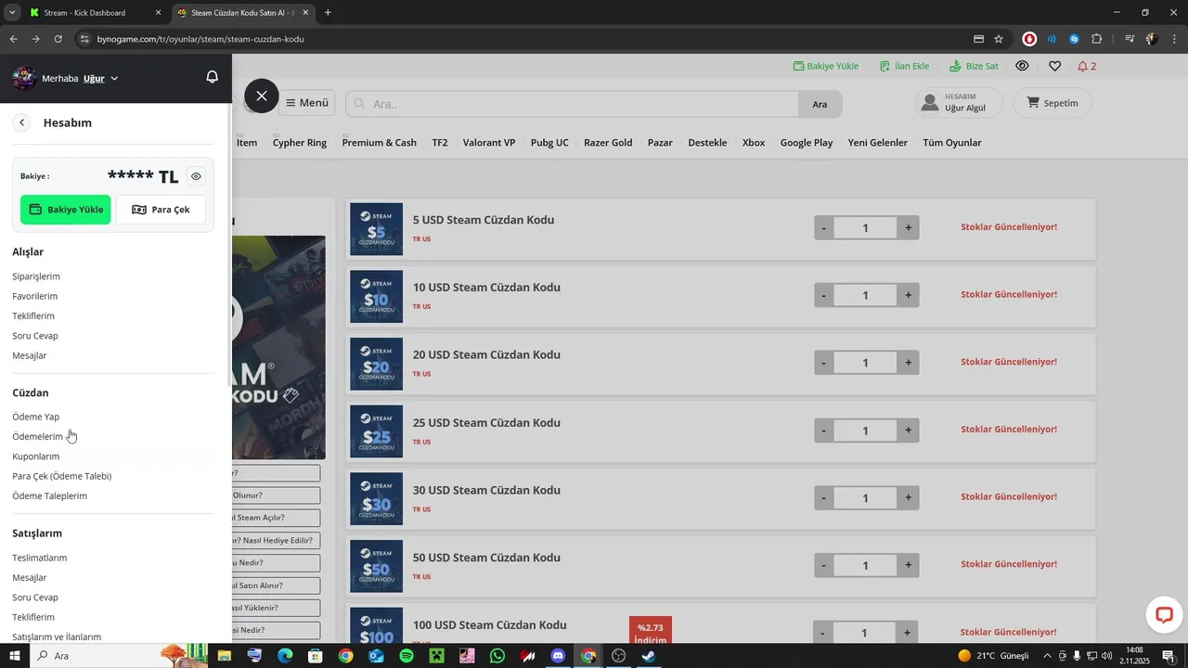The image size is (1188, 668).
Task: Bookmark this page with the star icon
Action: pos(999,39)
